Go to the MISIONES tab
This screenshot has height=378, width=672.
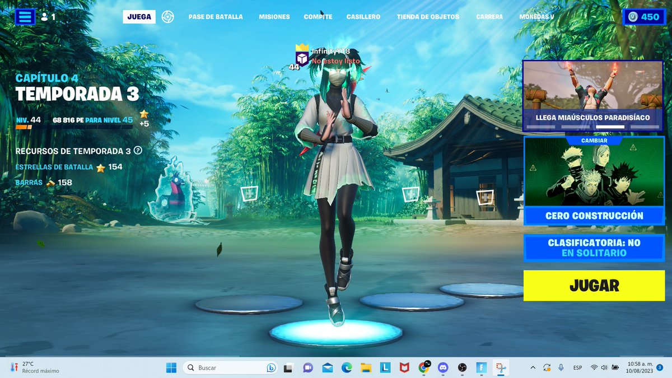coord(274,17)
